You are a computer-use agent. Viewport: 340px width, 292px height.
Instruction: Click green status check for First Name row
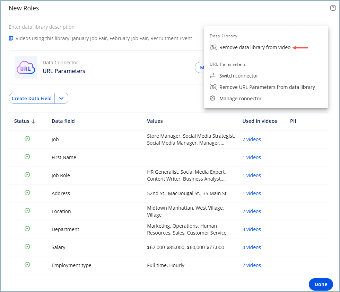tap(27, 156)
